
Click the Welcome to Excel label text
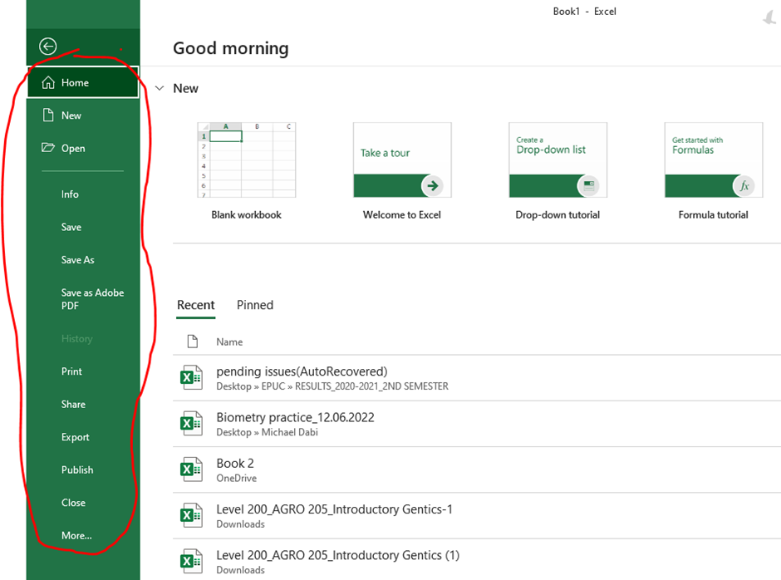[x=402, y=214]
